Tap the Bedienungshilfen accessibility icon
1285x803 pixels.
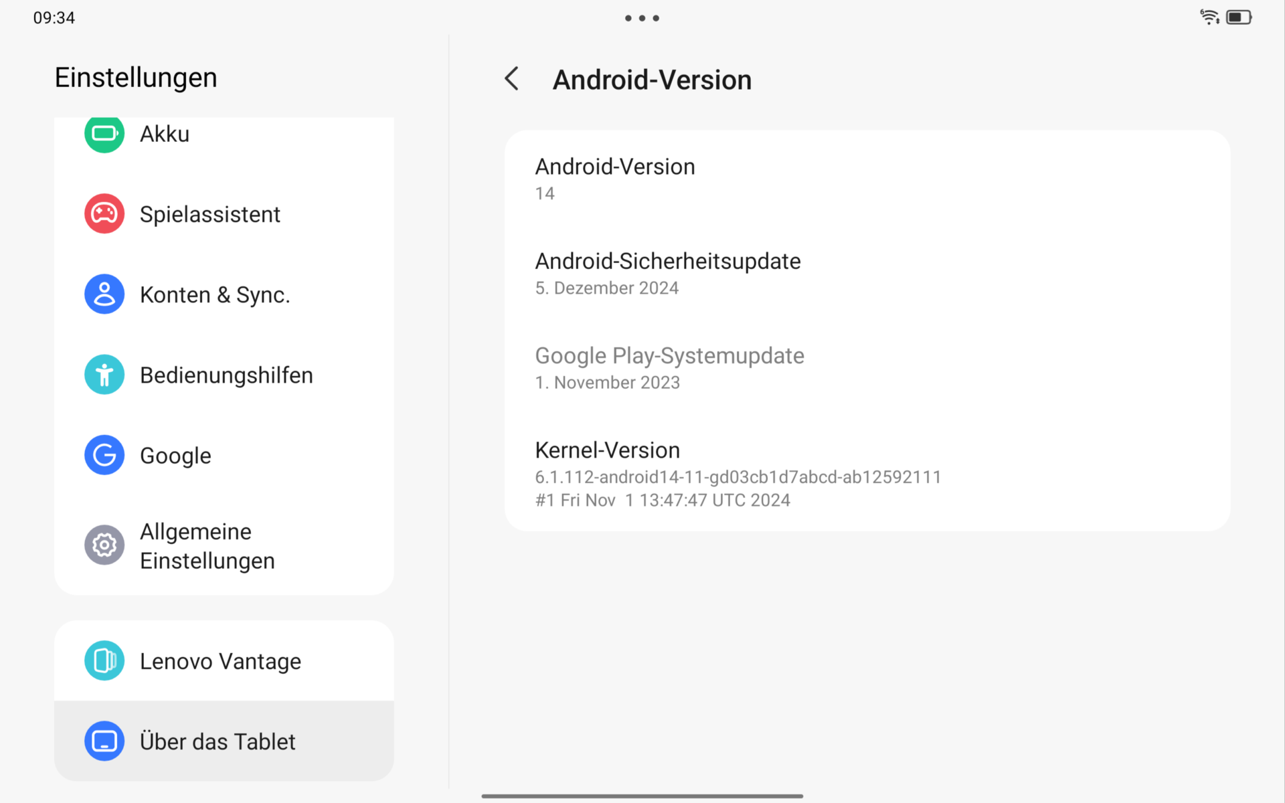104,375
